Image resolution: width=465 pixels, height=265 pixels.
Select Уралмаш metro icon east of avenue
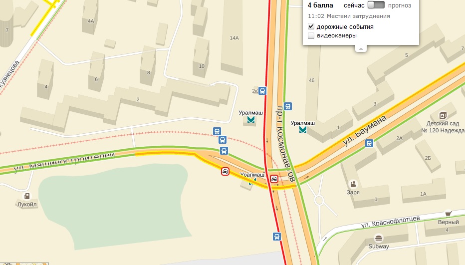point(303,129)
